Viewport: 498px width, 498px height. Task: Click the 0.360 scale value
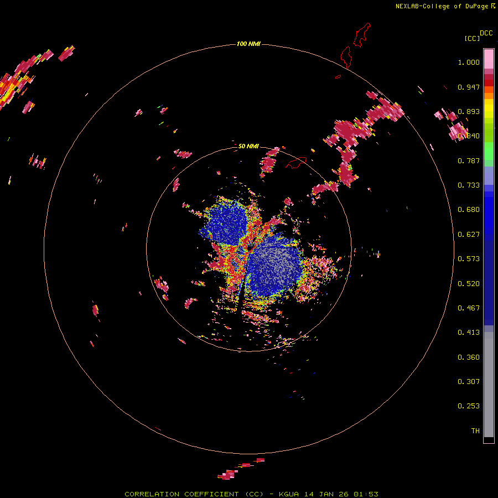point(469,357)
